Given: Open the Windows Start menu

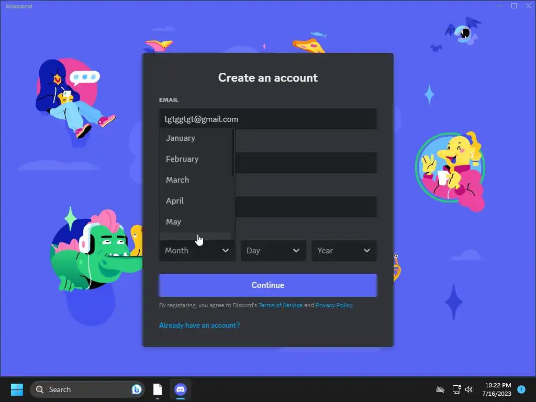Looking at the screenshot, I should 17,389.
